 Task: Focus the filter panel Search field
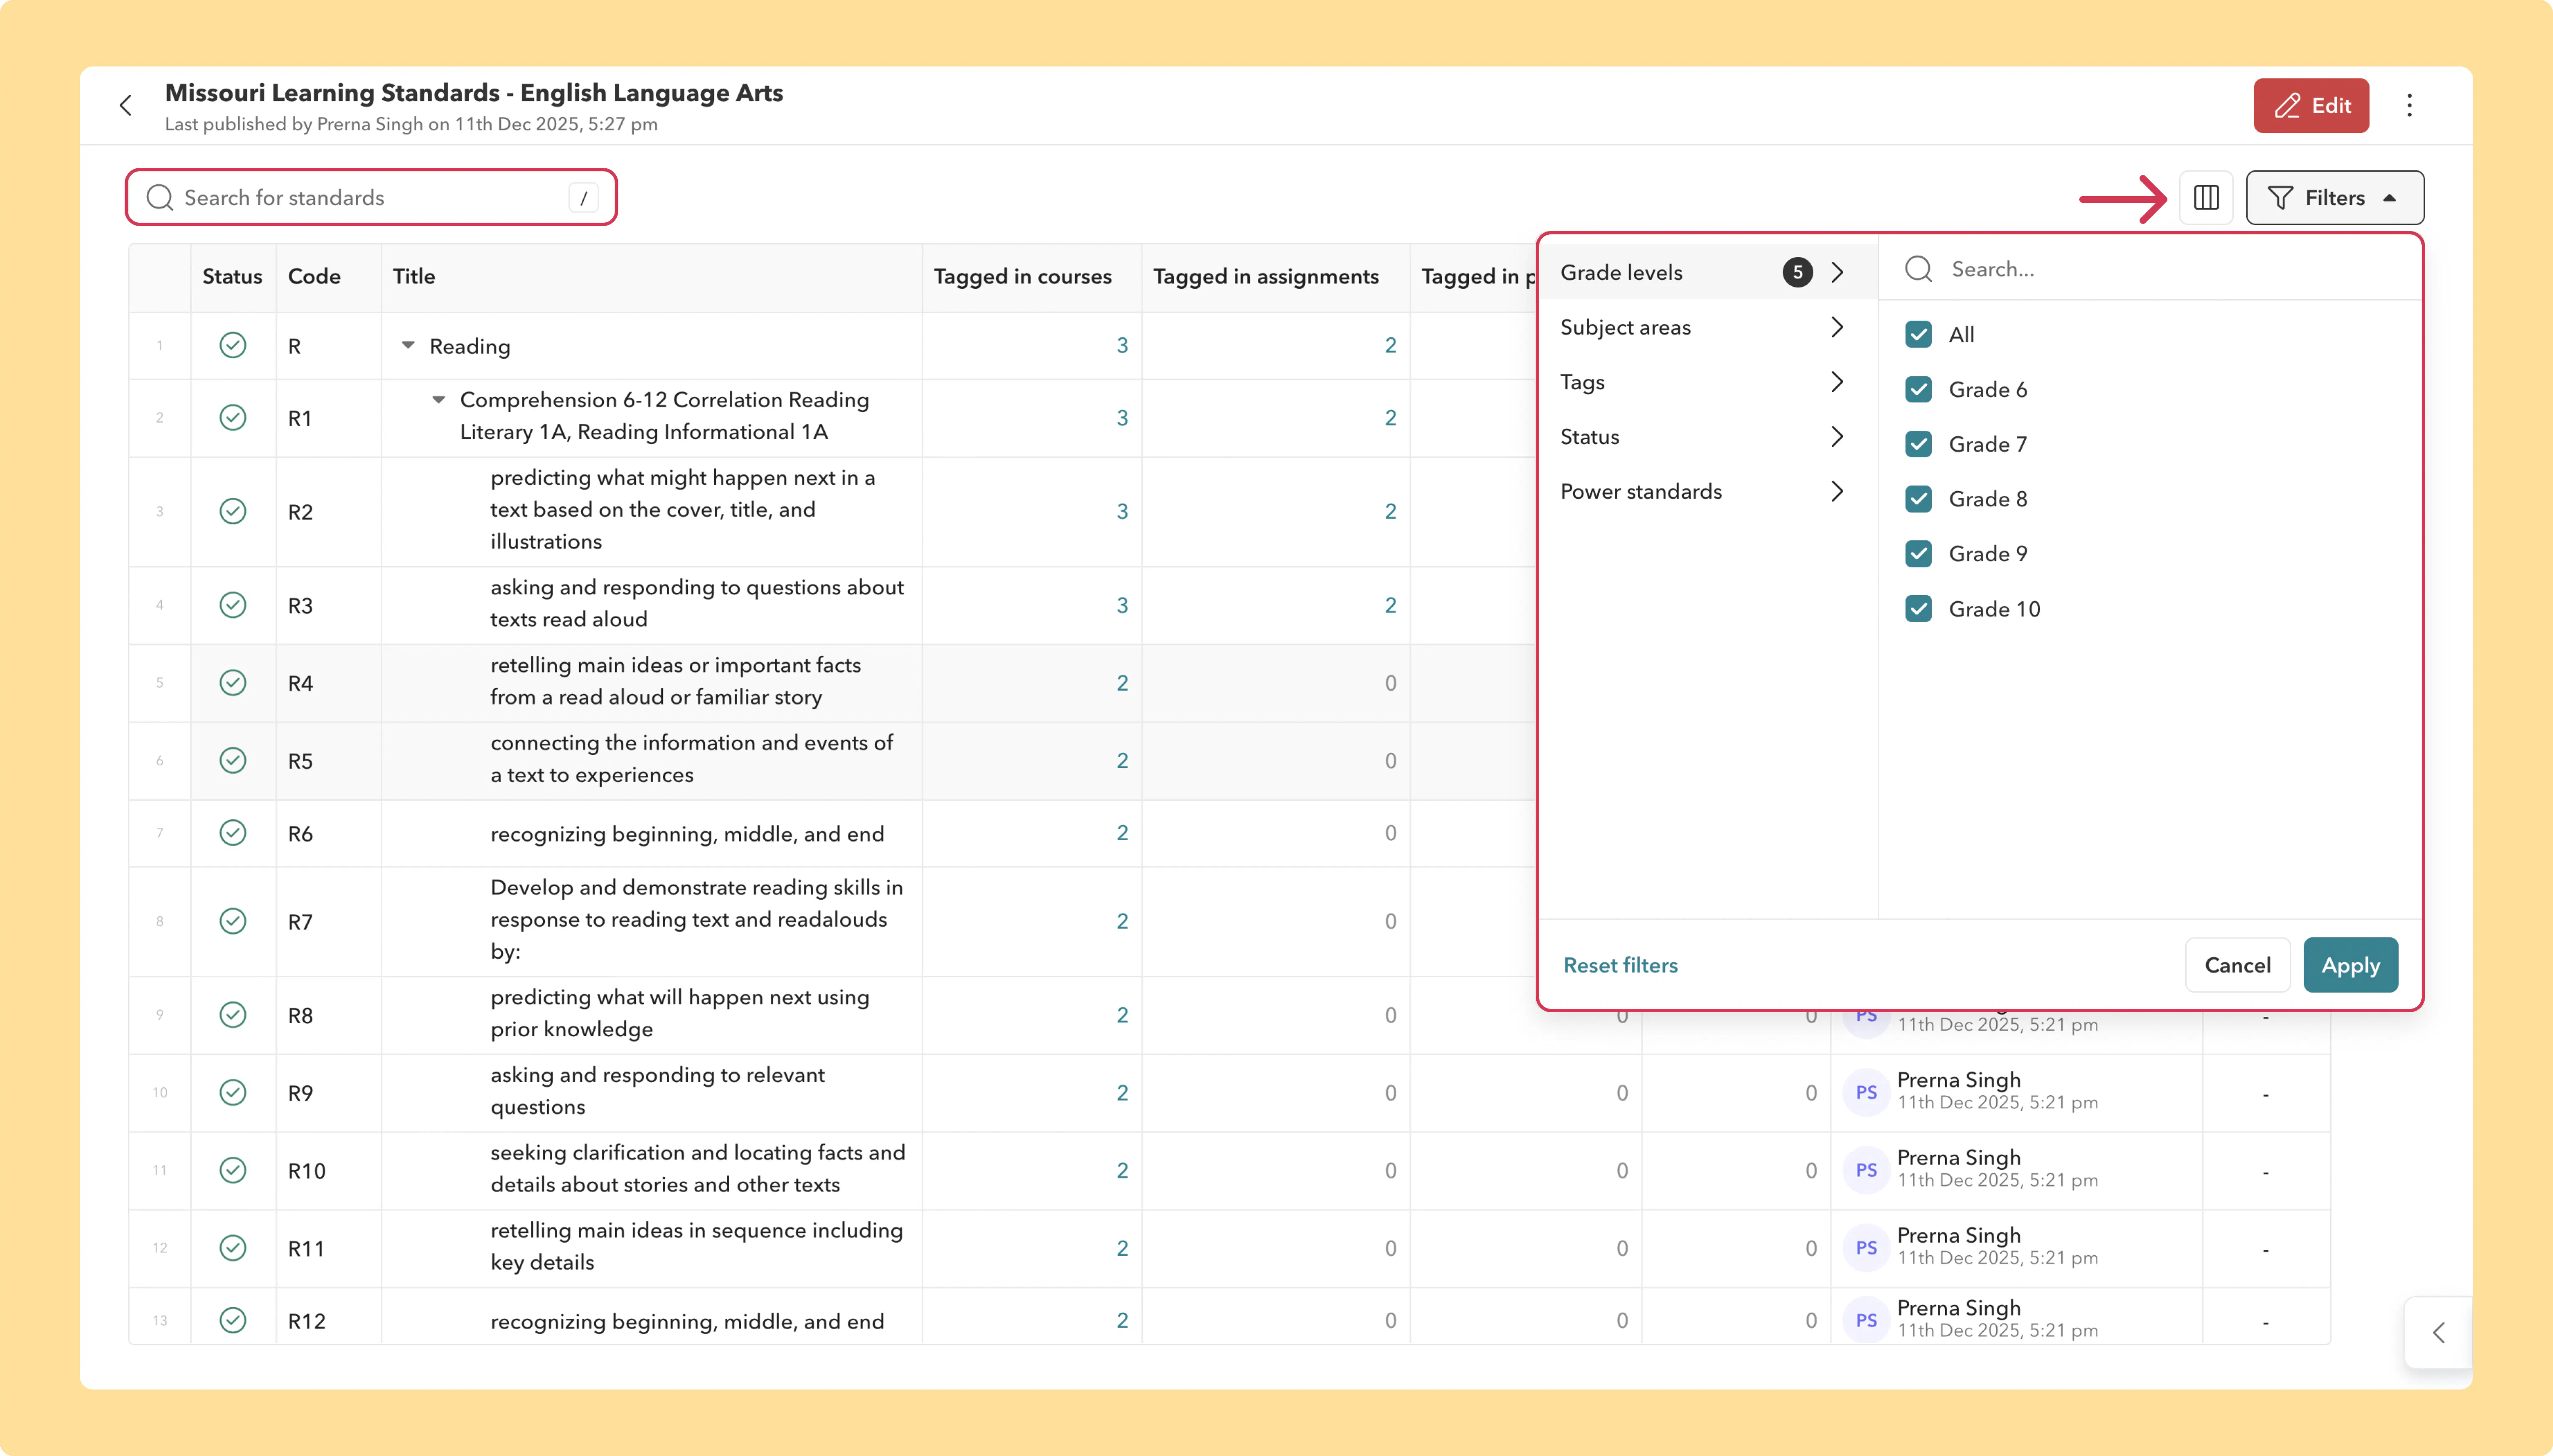coord(2150,269)
